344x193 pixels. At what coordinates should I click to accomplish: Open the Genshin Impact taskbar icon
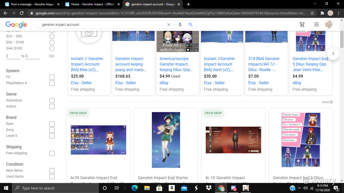click(x=246, y=188)
